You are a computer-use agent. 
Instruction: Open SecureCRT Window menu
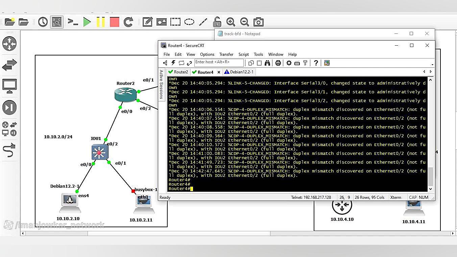(x=276, y=54)
